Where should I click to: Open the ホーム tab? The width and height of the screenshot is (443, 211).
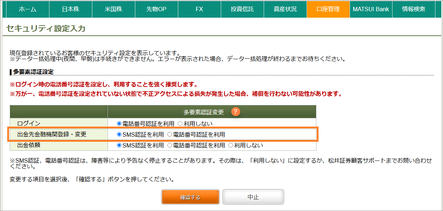tap(27, 9)
